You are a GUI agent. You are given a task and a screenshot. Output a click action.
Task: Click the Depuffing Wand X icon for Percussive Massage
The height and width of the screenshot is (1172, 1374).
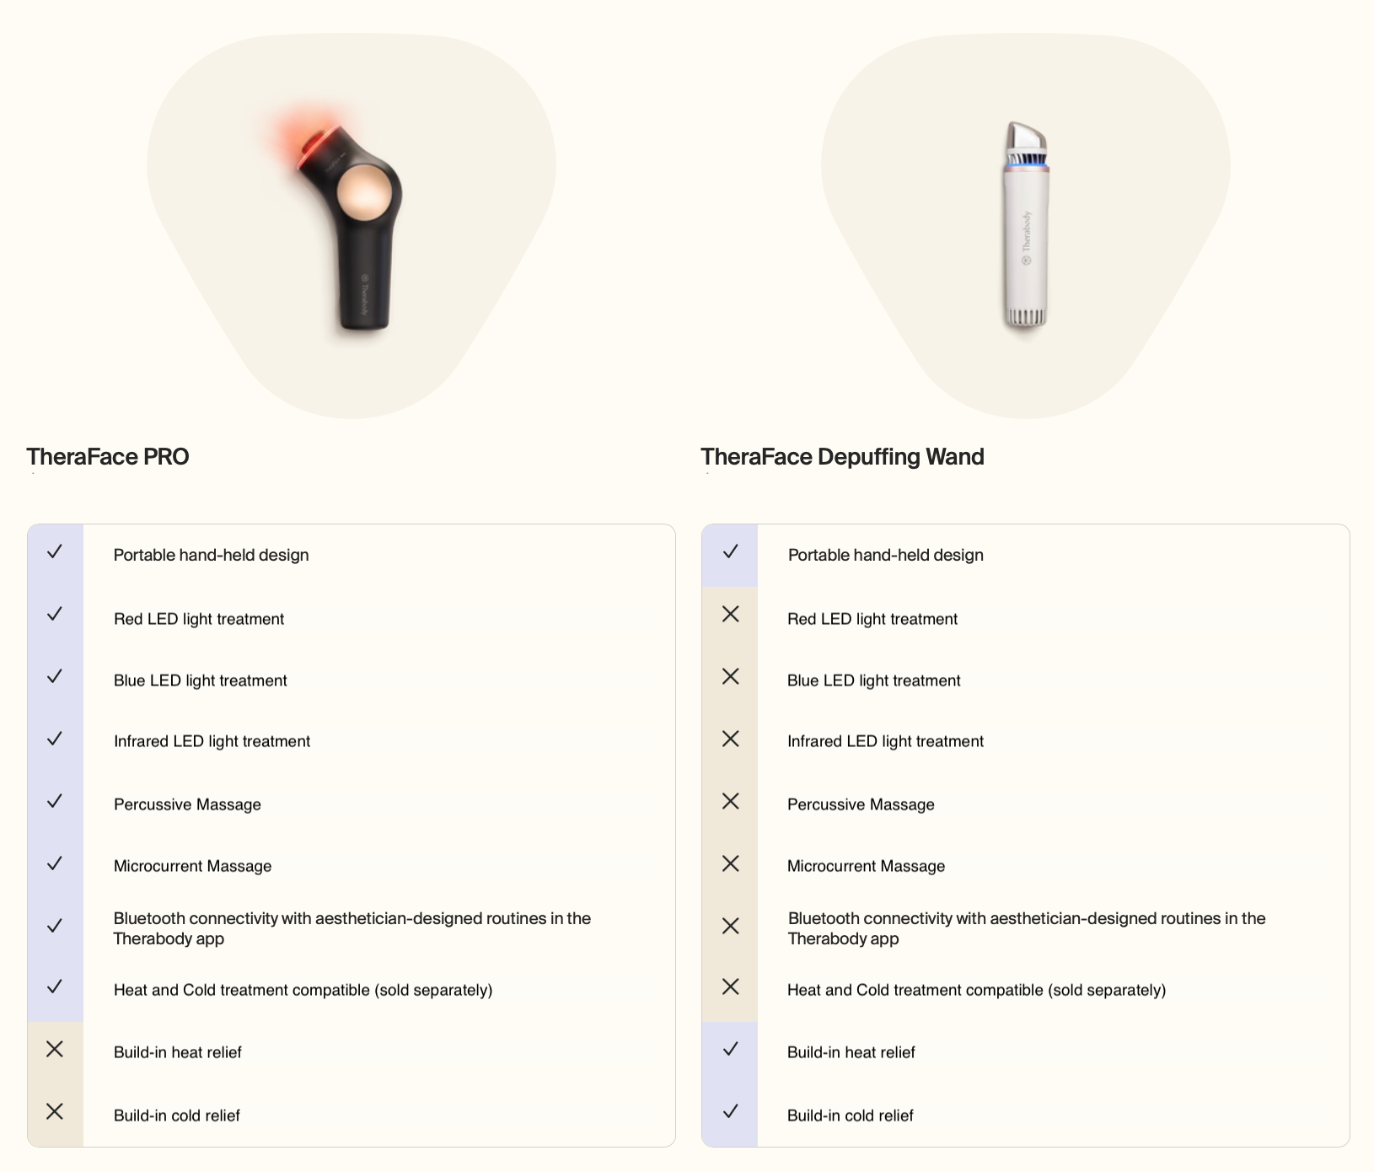click(731, 801)
